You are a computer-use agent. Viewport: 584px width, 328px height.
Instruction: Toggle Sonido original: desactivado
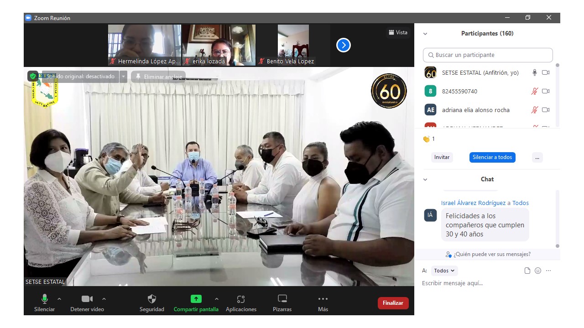click(x=79, y=77)
